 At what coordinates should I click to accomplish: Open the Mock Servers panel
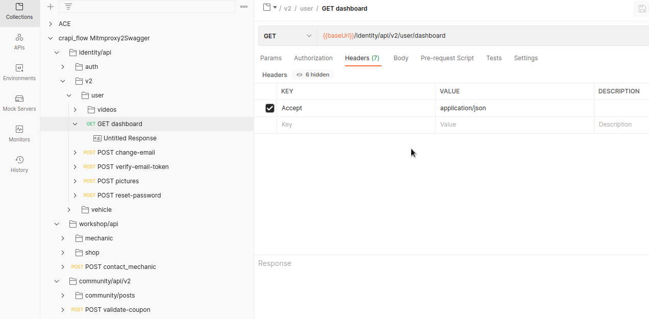click(19, 103)
